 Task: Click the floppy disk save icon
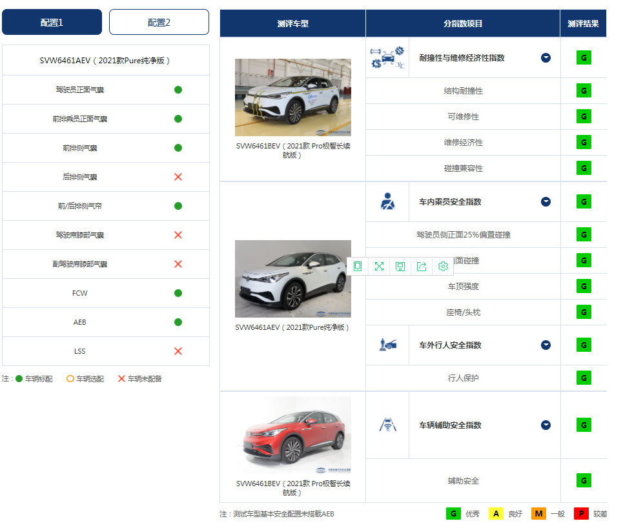pos(400,267)
